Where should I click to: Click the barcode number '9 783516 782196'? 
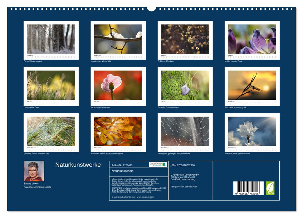point(247,194)
